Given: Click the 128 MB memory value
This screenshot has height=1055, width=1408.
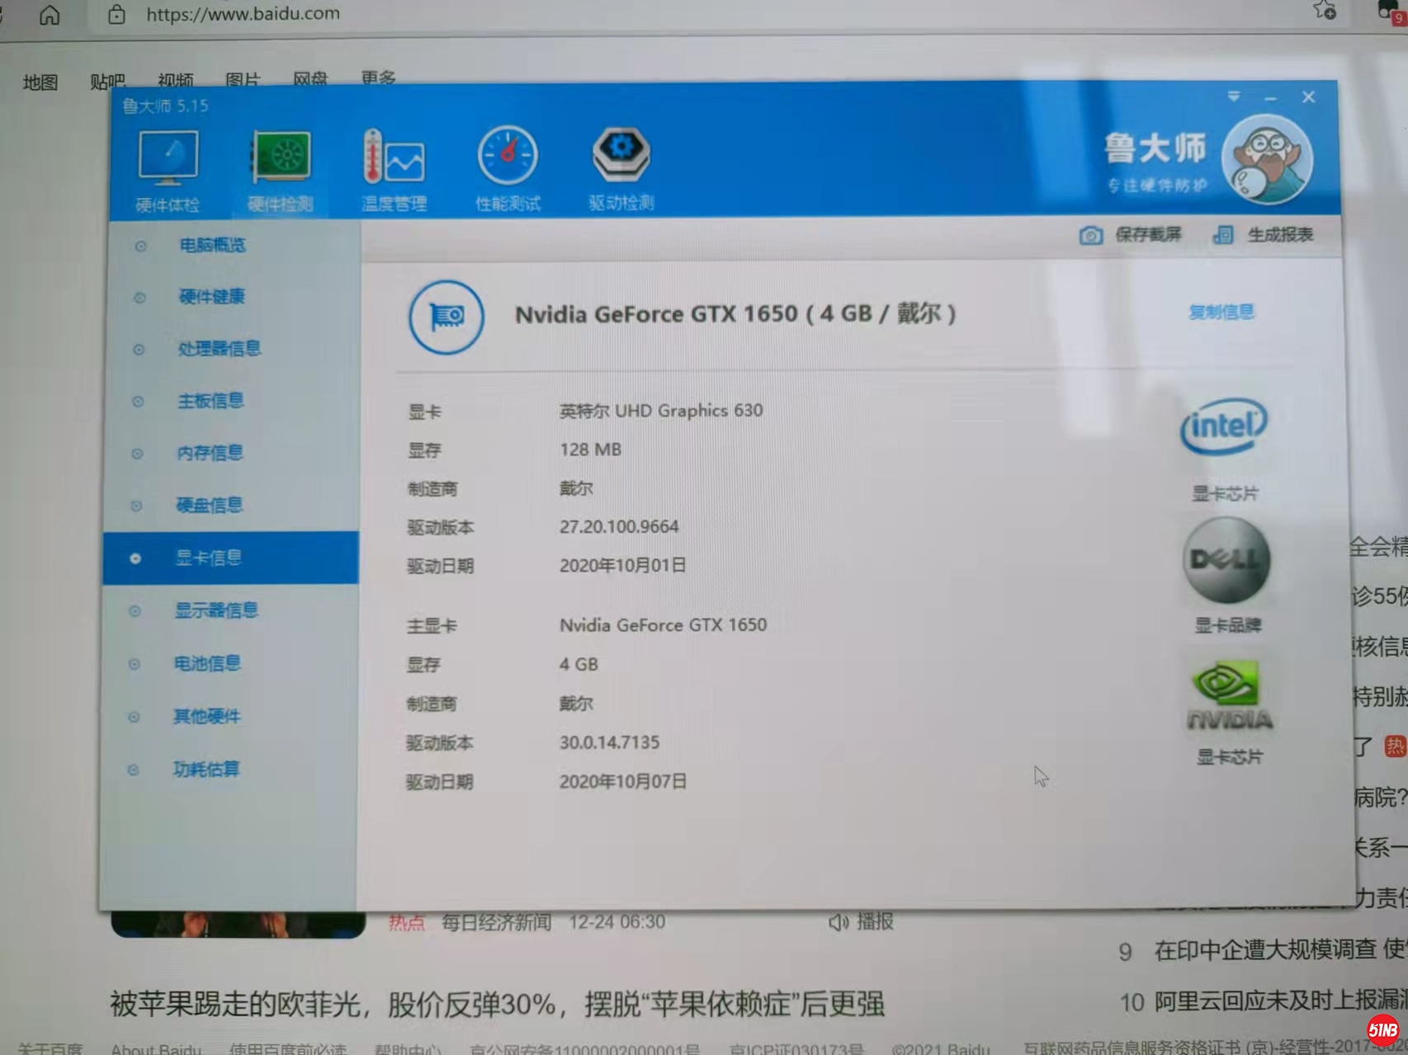Looking at the screenshot, I should pos(590,450).
